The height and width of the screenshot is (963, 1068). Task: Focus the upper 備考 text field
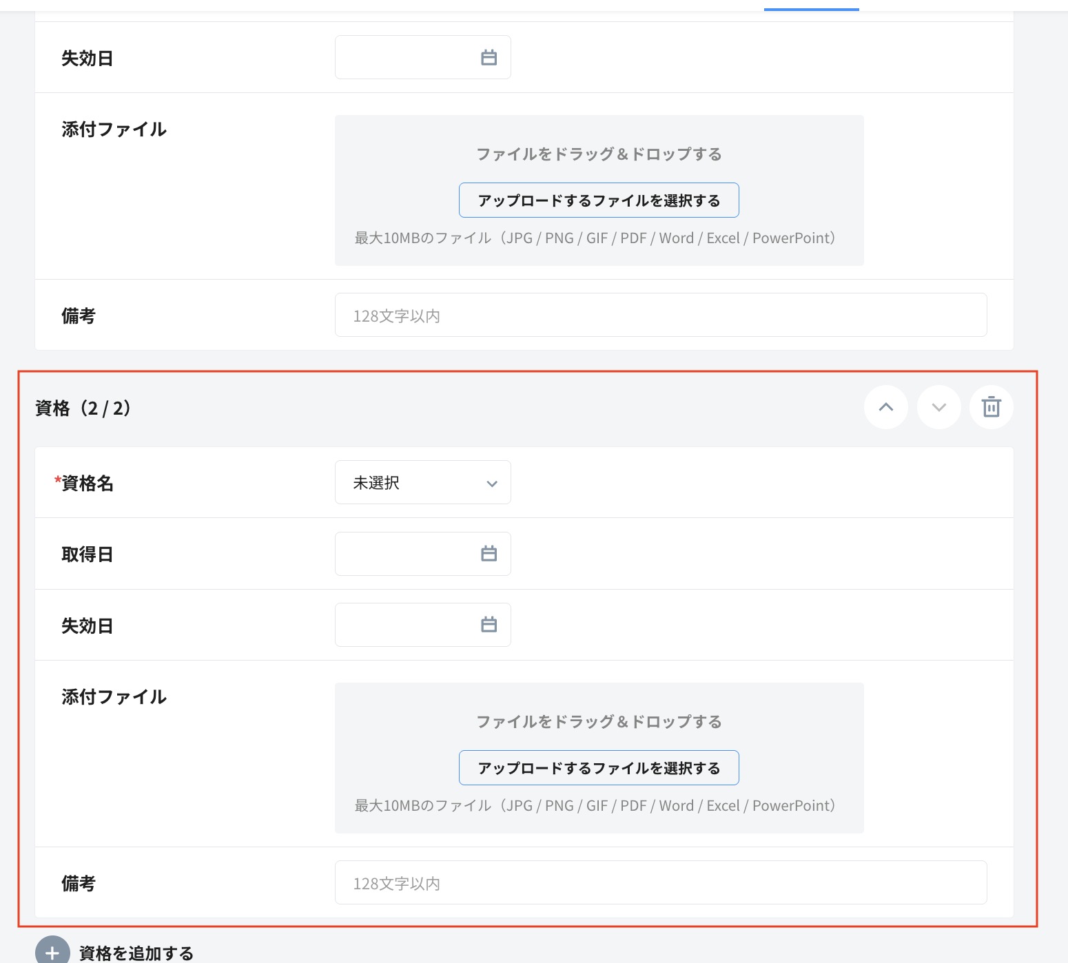click(x=660, y=315)
